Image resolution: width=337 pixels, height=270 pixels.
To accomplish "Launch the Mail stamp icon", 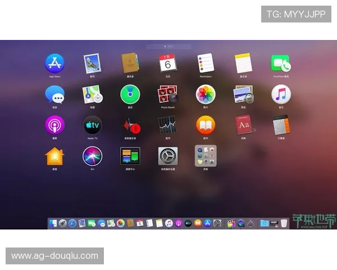I will [92, 63].
